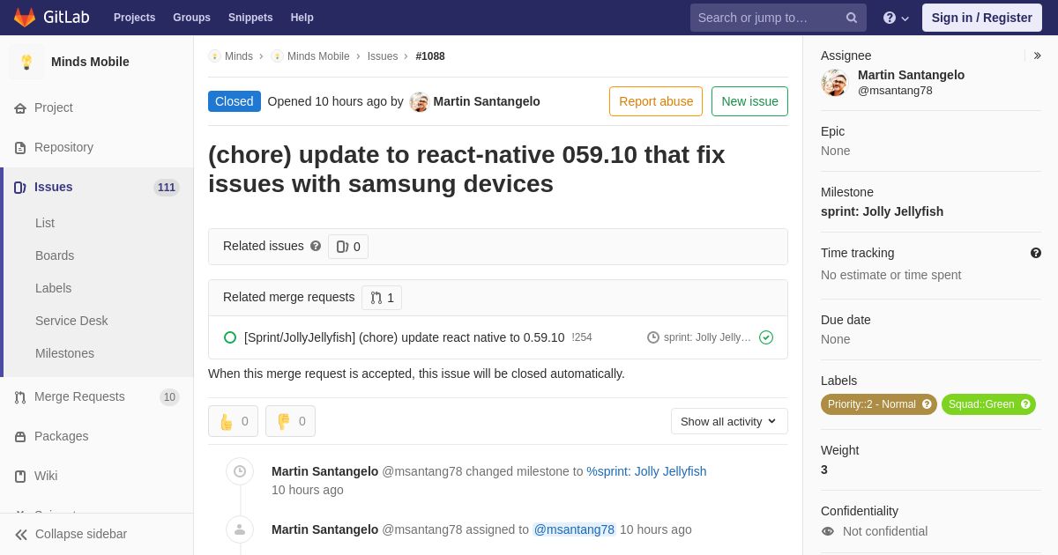Click the GitLab fox logo
The image size is (1058, 555).
25,18
